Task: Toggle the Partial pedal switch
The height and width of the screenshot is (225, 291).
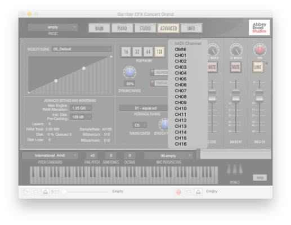Action: coord(159,83)
